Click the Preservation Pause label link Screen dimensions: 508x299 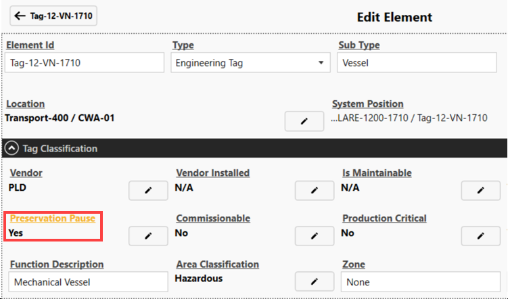[x=53, y=218]
